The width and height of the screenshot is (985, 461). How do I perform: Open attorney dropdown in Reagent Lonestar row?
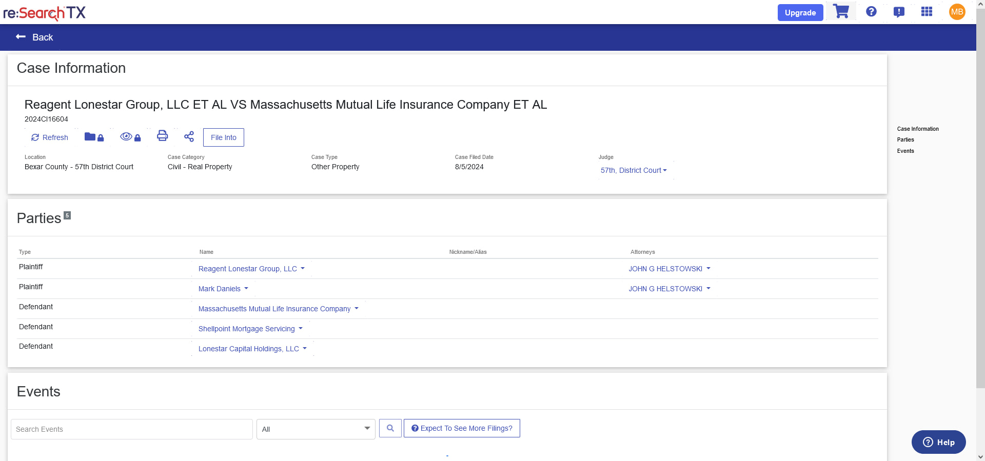click(669, 269)
